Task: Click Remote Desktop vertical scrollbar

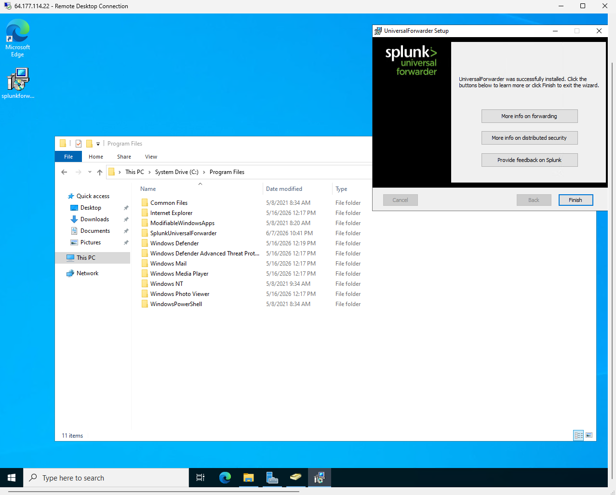Action: click(612, 270)
